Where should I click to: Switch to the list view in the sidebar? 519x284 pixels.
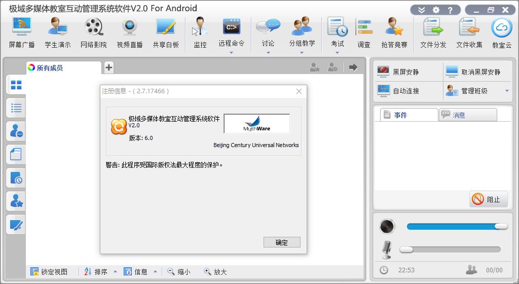click(16, 108)
